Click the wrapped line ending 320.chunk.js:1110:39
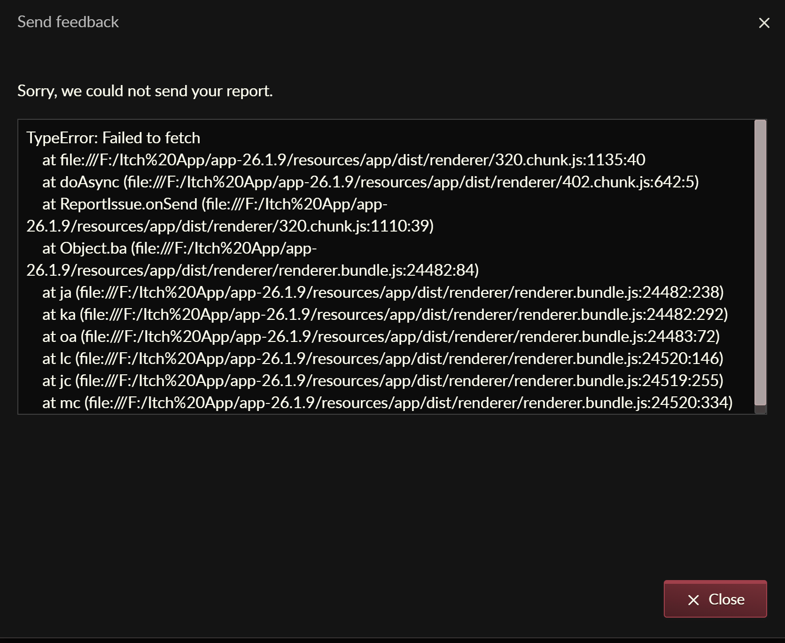Image resolution: width=785 pixels, height=643 pixels. 230,226
